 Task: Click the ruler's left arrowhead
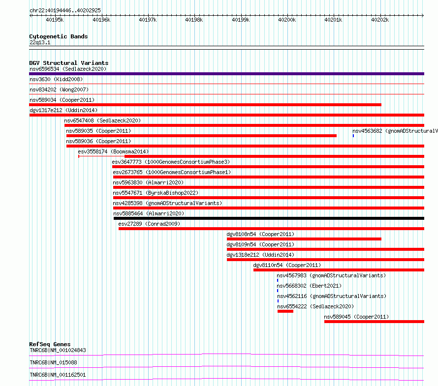tap(31, 16)
